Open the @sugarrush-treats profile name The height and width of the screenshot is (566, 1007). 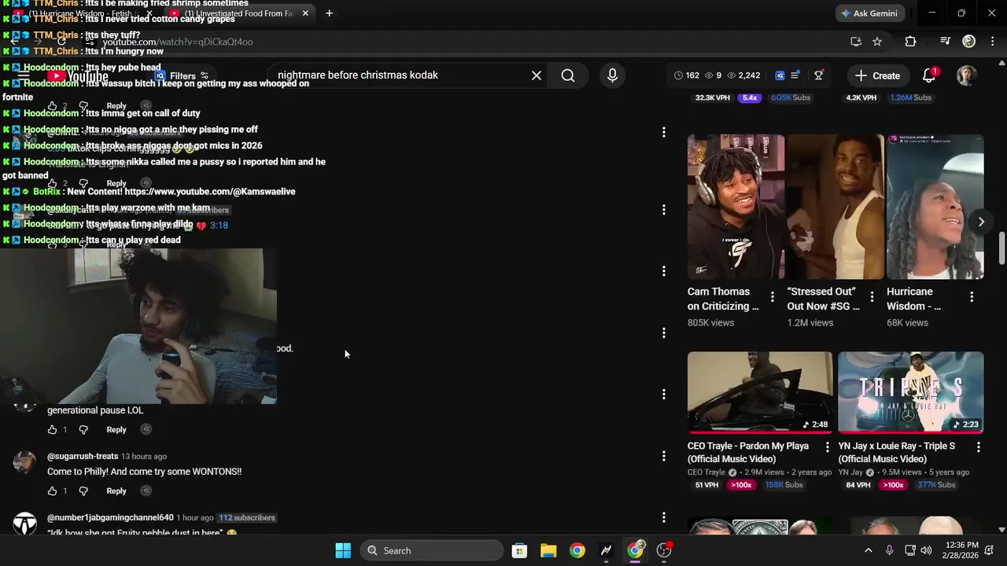tap(83, 457)
